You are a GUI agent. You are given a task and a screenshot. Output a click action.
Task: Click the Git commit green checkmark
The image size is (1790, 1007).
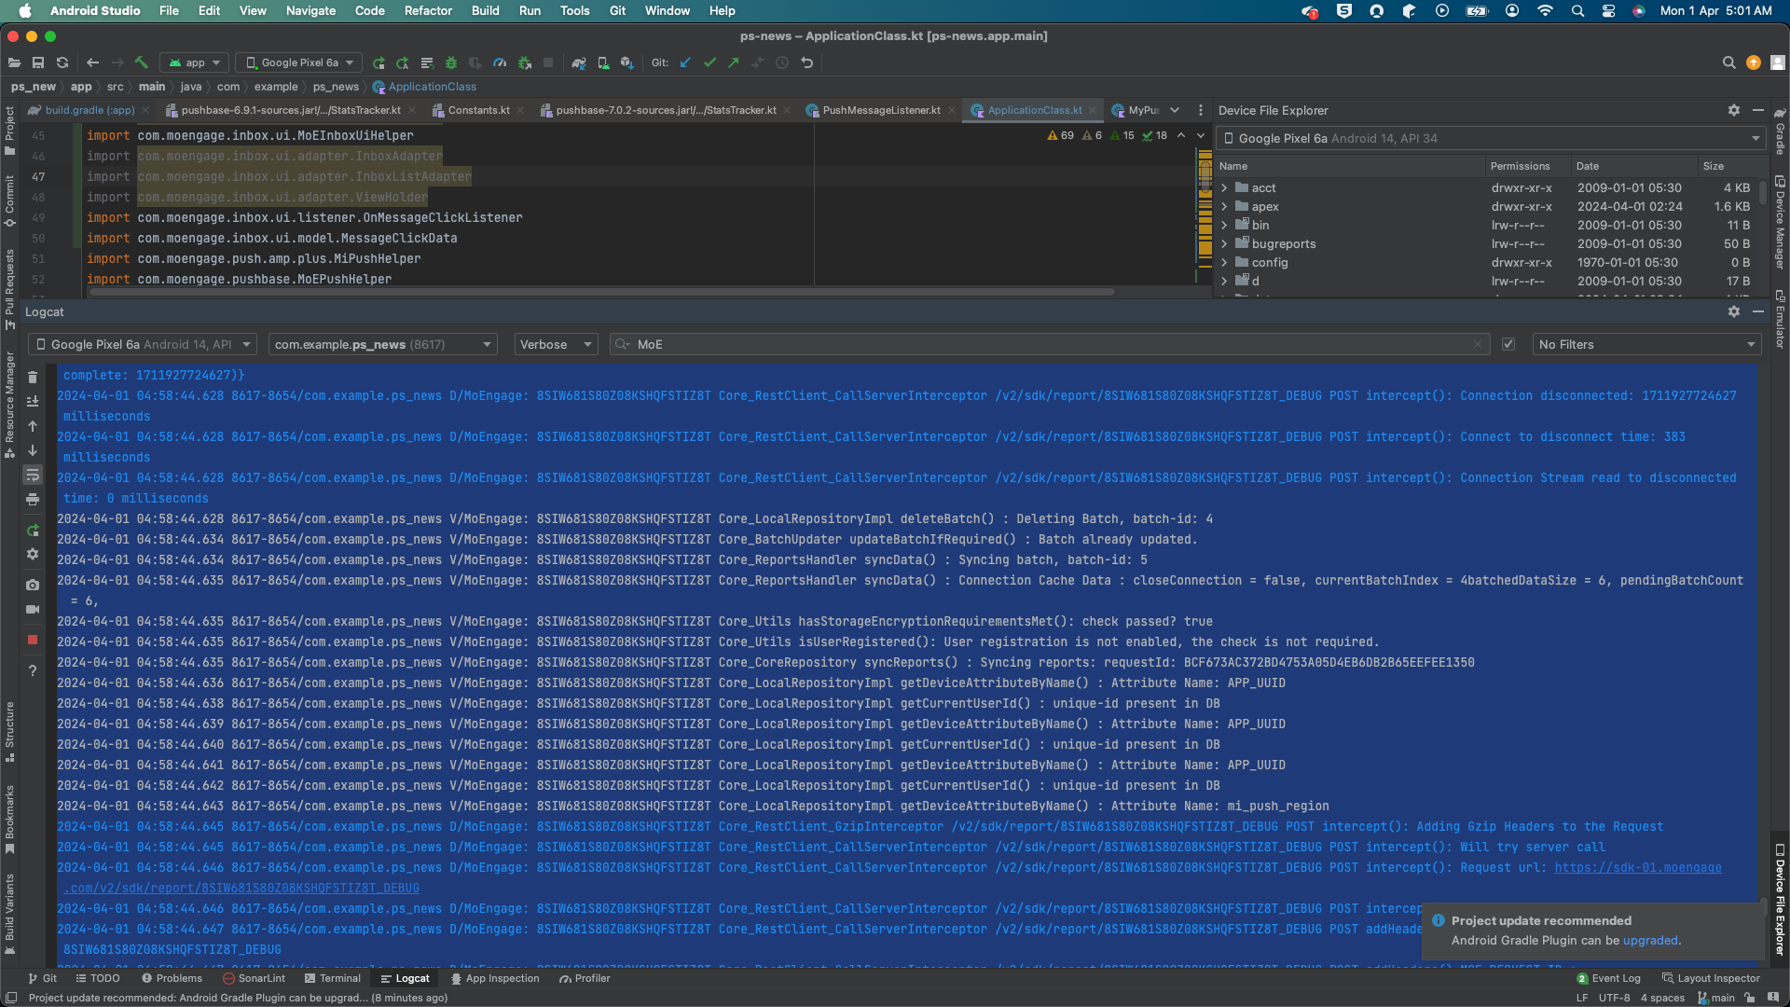(x=709, y=62)
